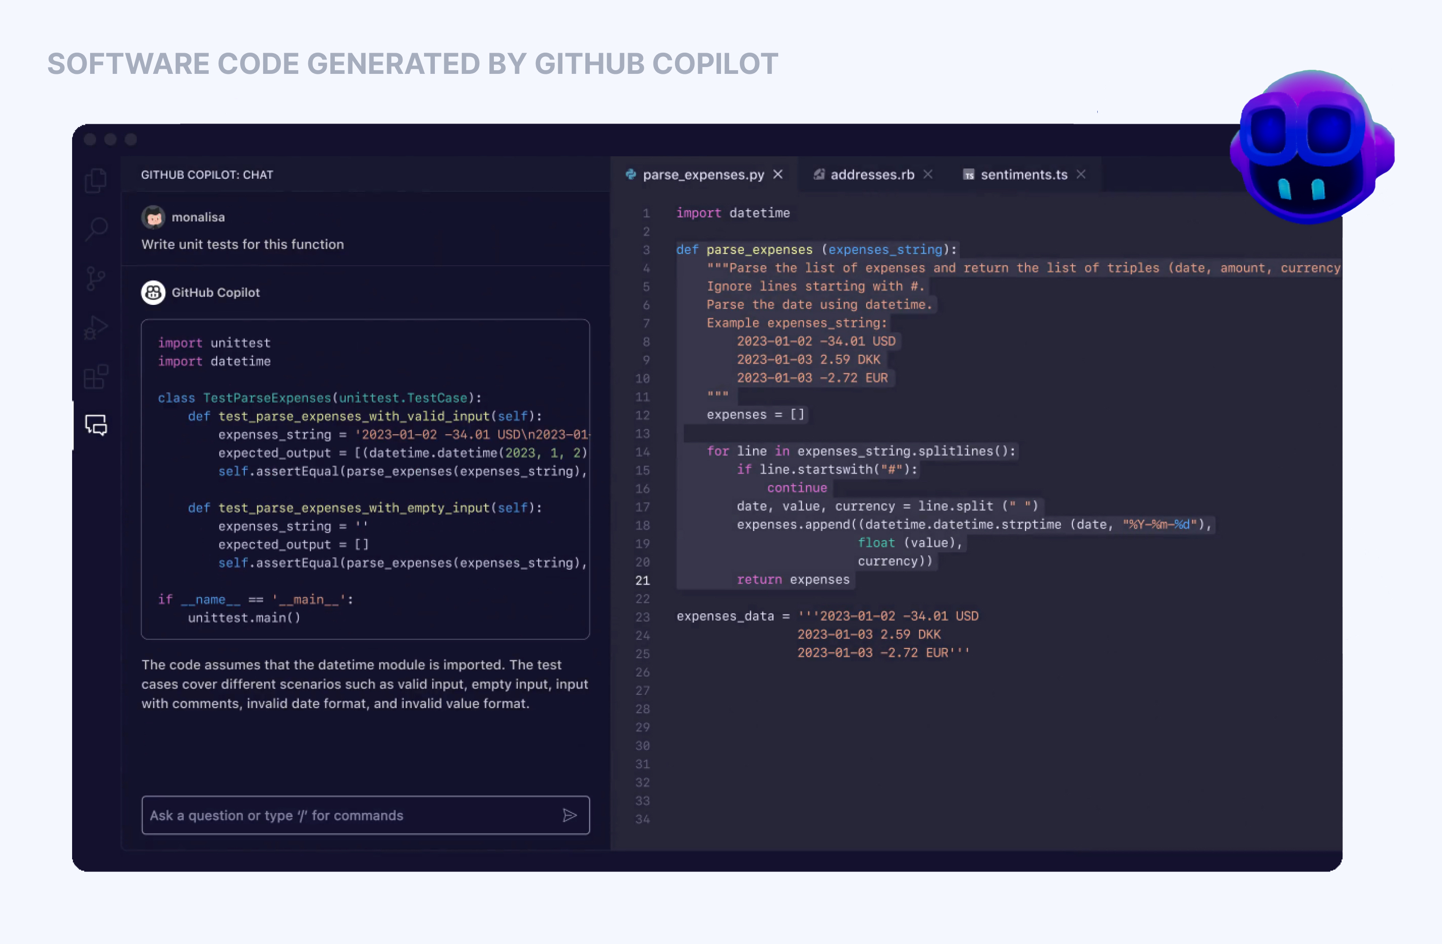Click the Ruby file icon on addresses.rb tab

click(x=819, y=174)
